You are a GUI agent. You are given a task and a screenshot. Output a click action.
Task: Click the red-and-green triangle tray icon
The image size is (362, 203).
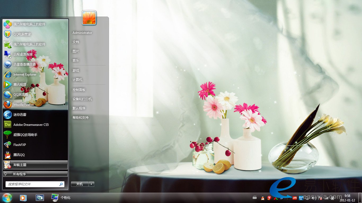point(276,198)
